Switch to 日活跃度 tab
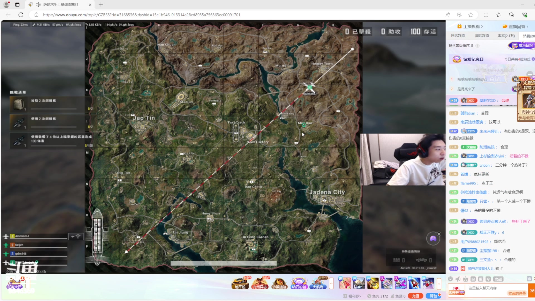Viewport: 535px width, 301px height. [458, 36]
